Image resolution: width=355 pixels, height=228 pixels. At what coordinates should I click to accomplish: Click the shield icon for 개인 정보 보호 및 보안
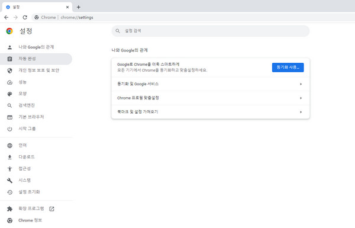pos(9,70)
